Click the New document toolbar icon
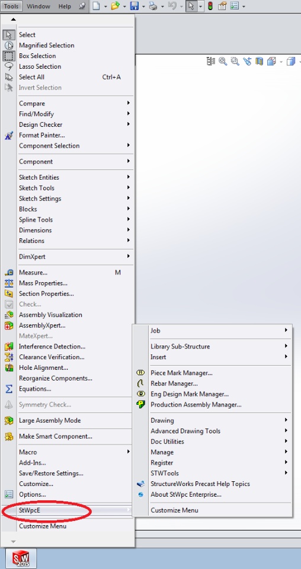301x569 pixels. (x=96, y=6)
